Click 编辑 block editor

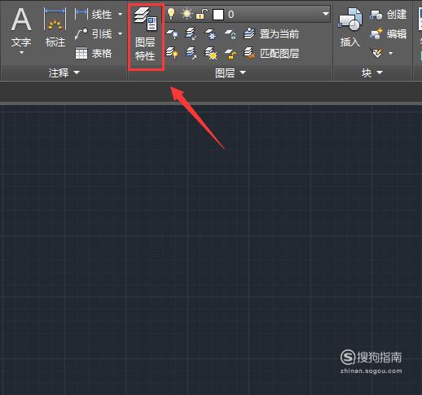[x=389, y=34]
